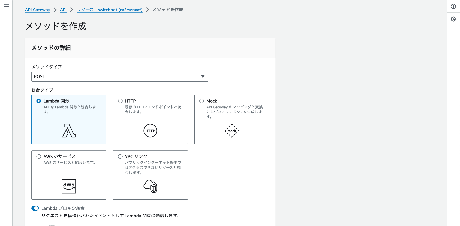Select the VPC リンク radio button
Screen dimensions: 460x226
[120, 156]
